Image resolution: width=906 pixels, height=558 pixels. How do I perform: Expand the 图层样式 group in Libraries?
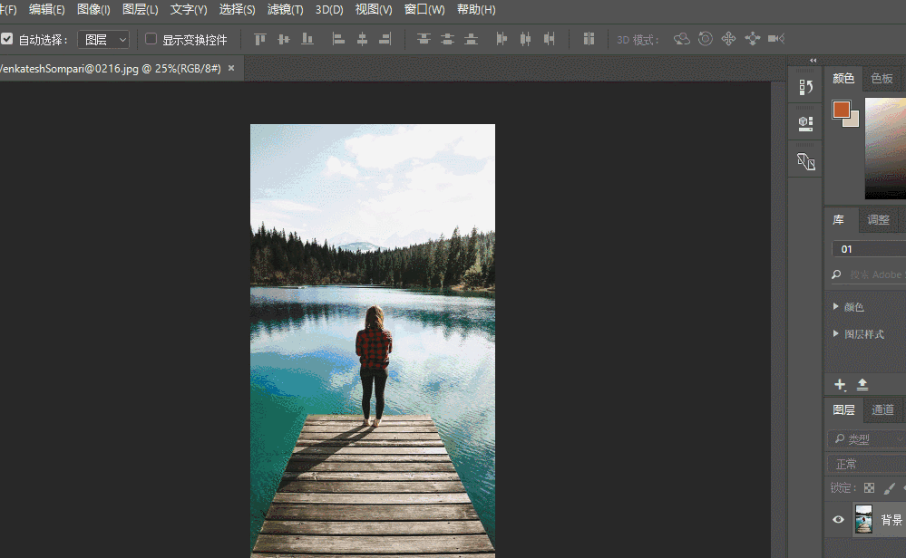[836, 333]
